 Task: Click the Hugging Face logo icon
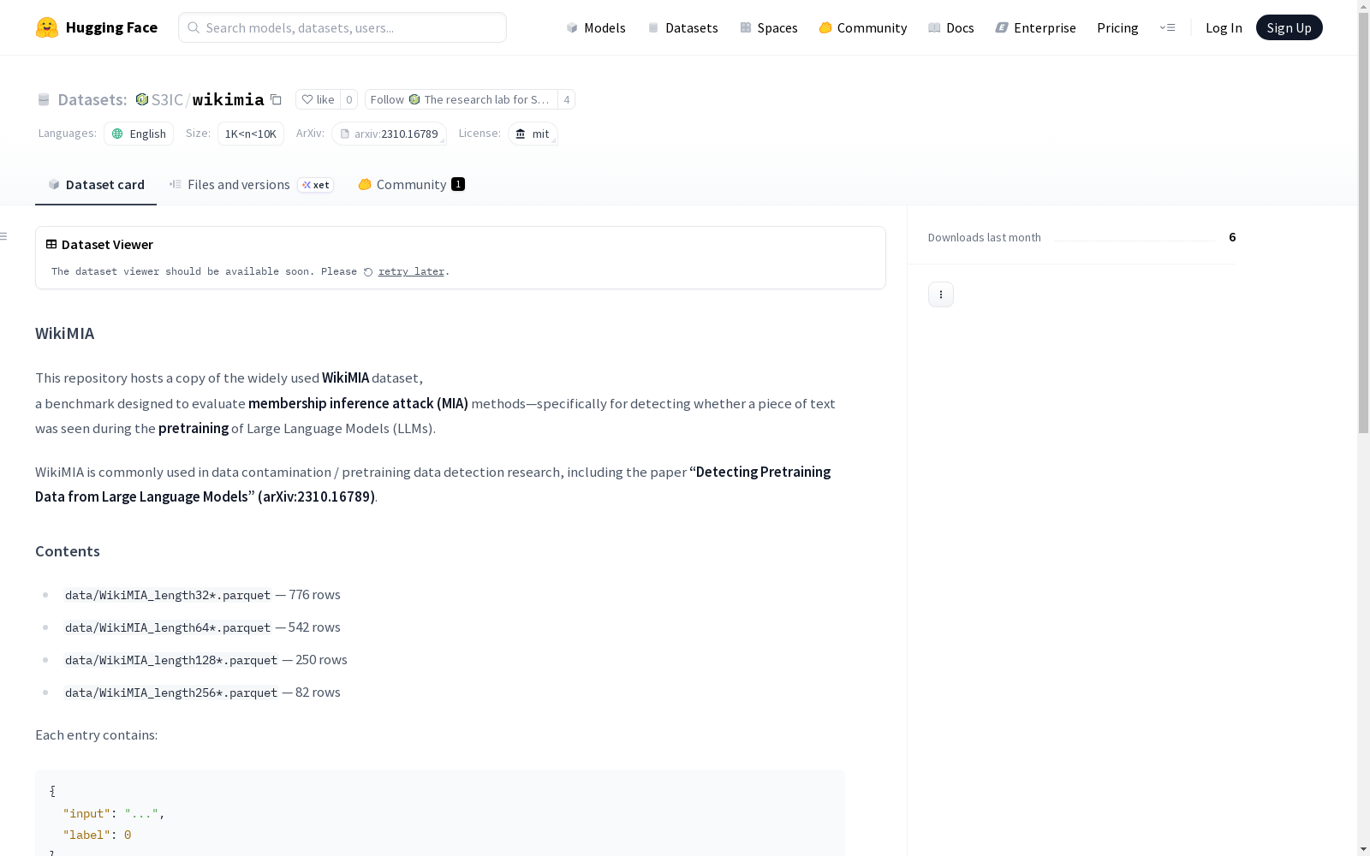pos(47,27)
